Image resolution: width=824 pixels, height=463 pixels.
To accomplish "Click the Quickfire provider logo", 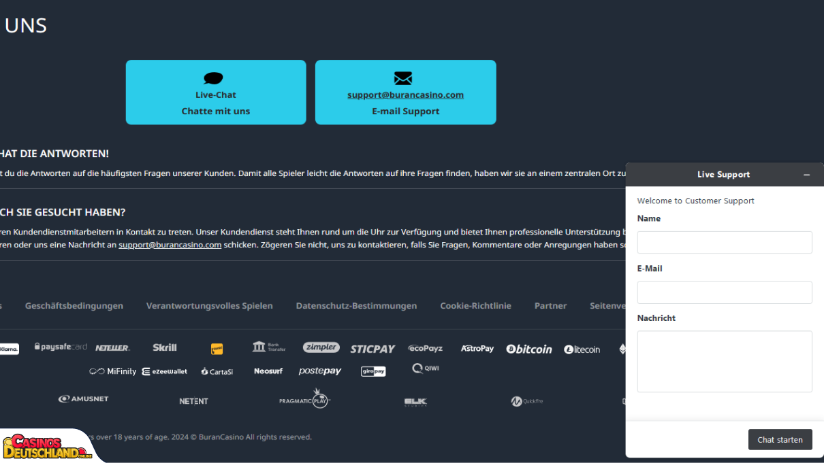I will click(527, 401).
